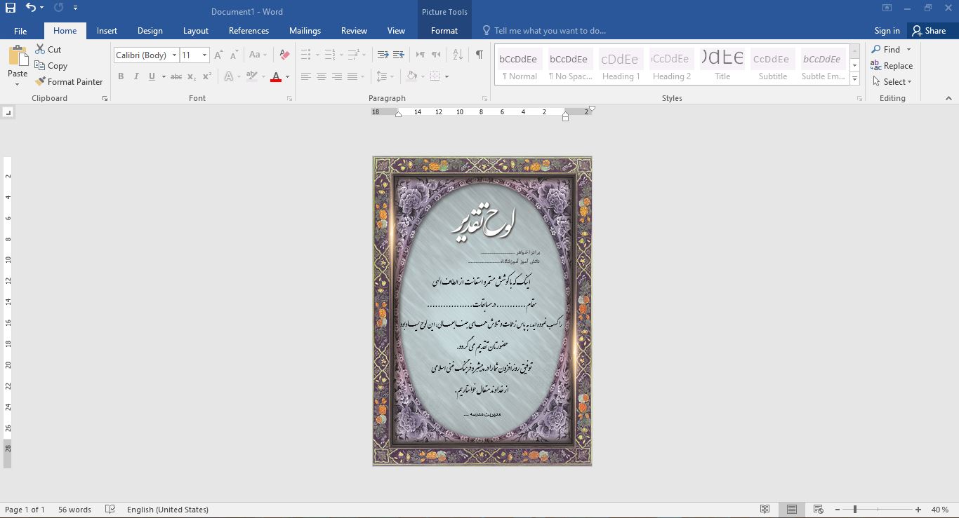The width and height of the screenshot is (959, 518).
Task: Switch to the Insert tab
Action: pyautogui.click(x=107, y=31)
